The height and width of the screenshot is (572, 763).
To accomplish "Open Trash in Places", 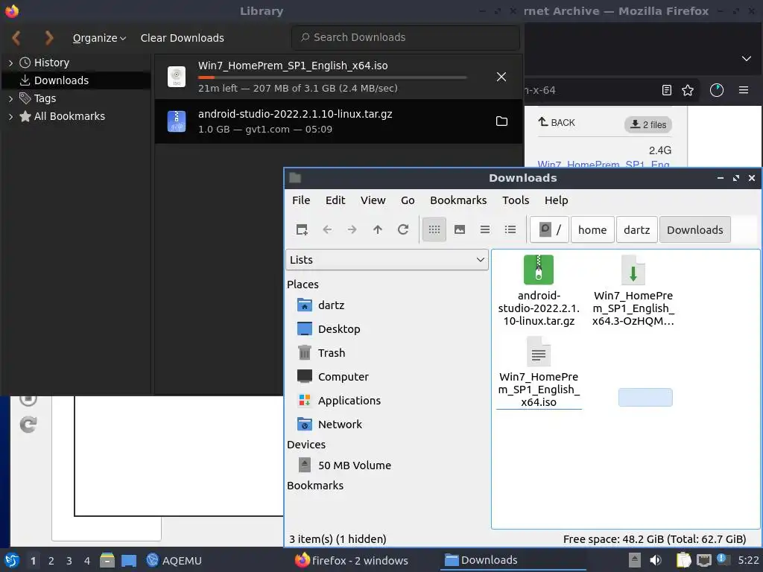I will tap(332, 353).
